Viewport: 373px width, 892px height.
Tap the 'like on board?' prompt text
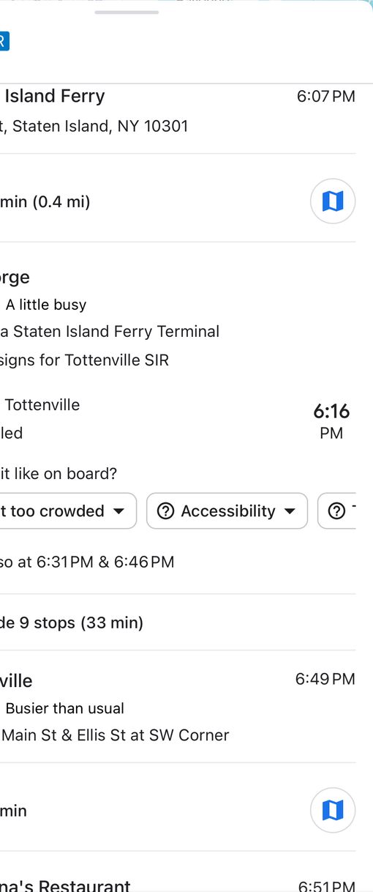click(59, 473)
